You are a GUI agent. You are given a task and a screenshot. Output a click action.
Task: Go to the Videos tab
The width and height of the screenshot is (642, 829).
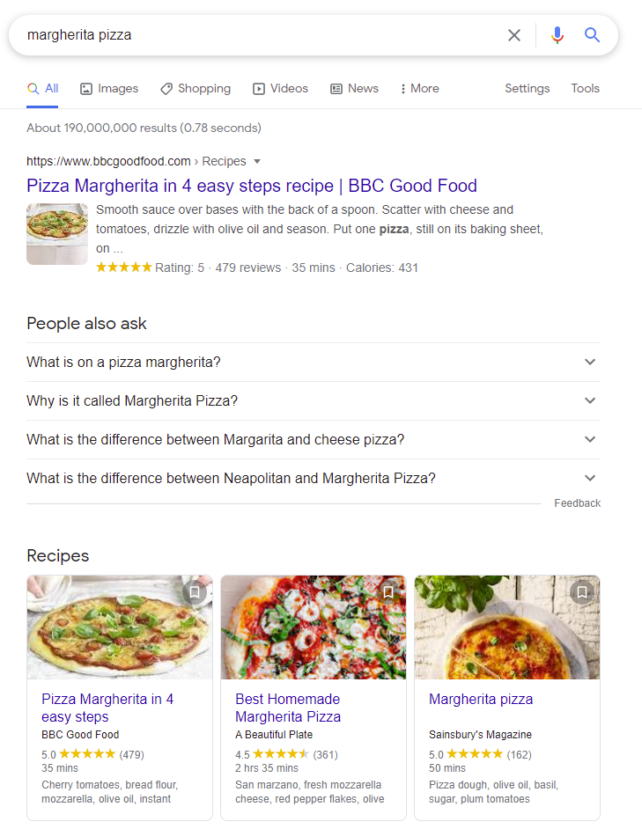pyautogui.click(x=280, y=88)
